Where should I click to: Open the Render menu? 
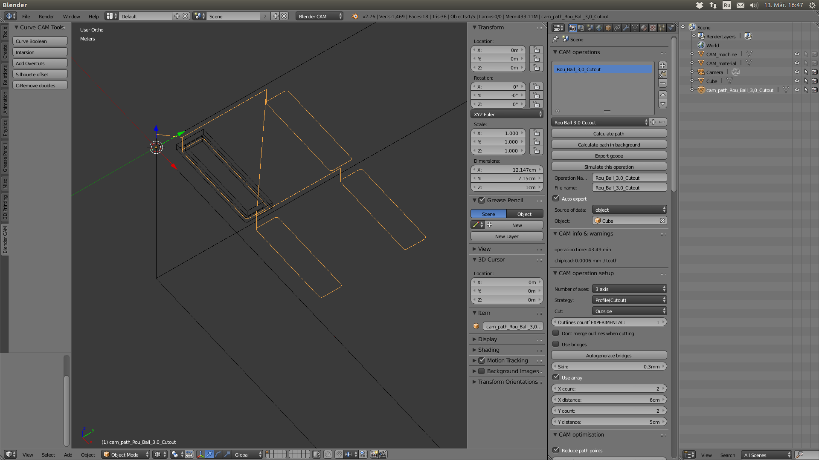pyautogui.click(x=46, y=17)
